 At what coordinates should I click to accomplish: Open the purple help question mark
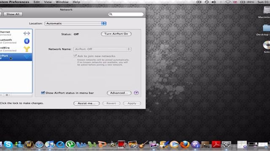click(136, 93)
